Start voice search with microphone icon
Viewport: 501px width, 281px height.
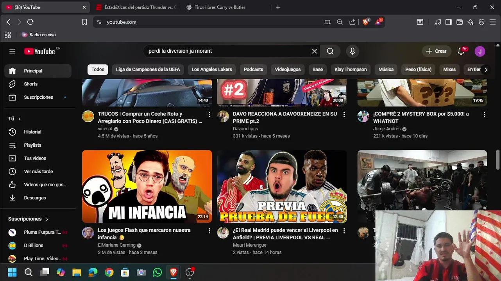click(352, 51)
